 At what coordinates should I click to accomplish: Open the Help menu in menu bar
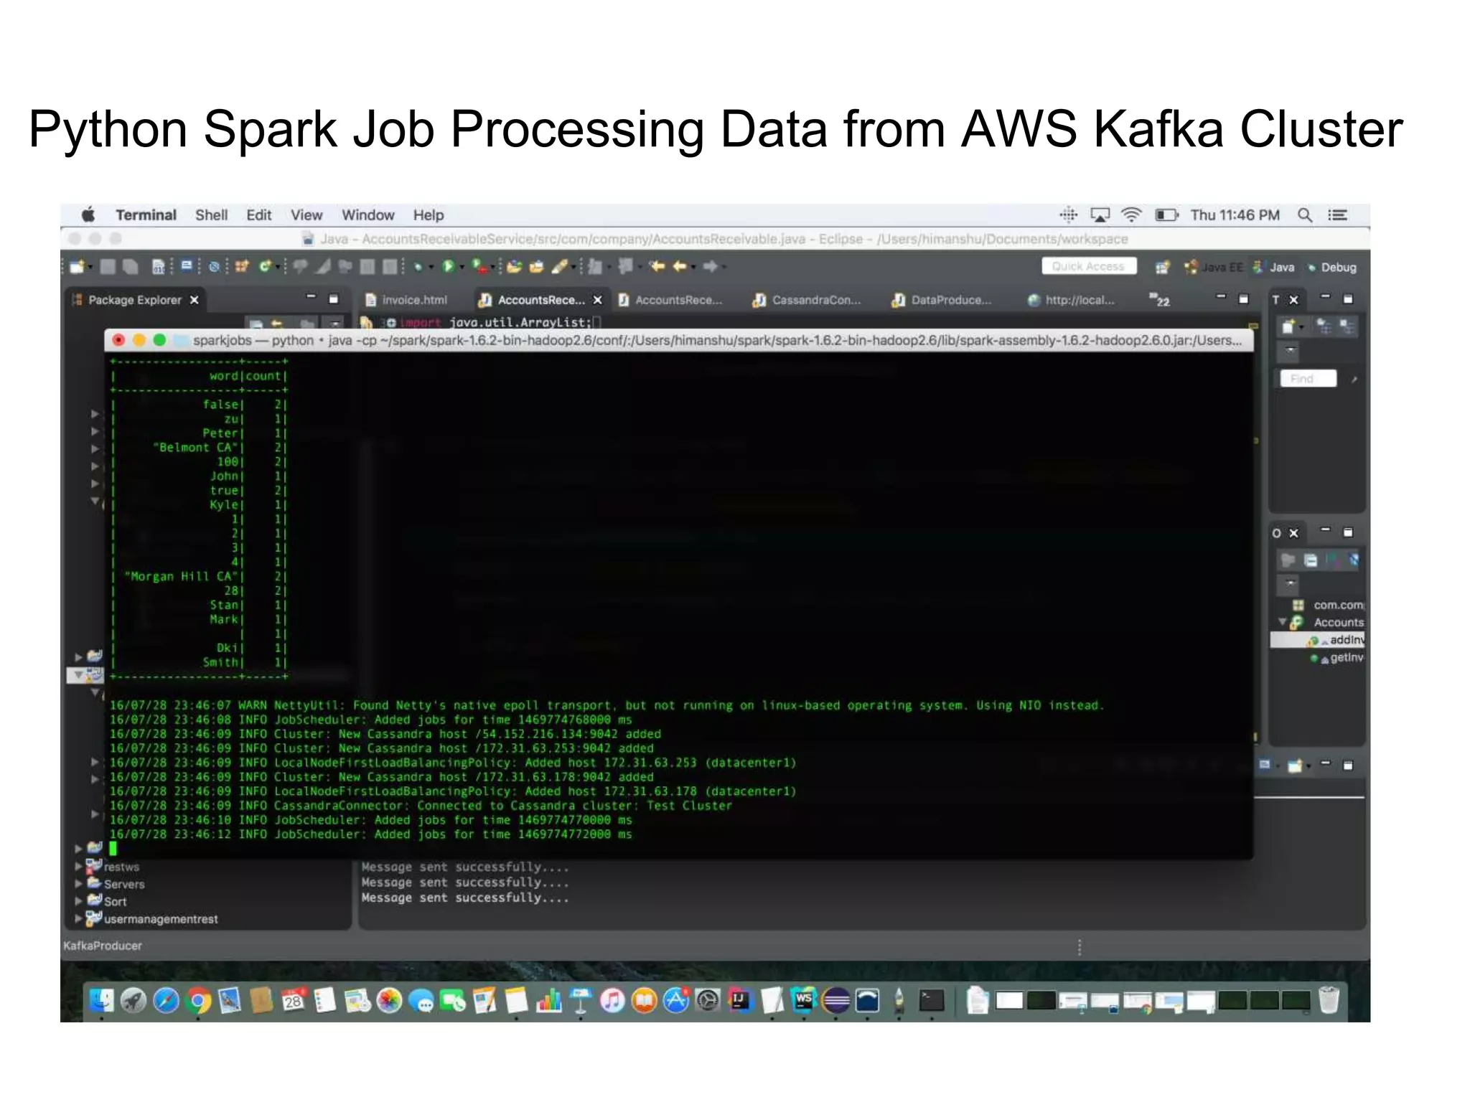[428, 215]
